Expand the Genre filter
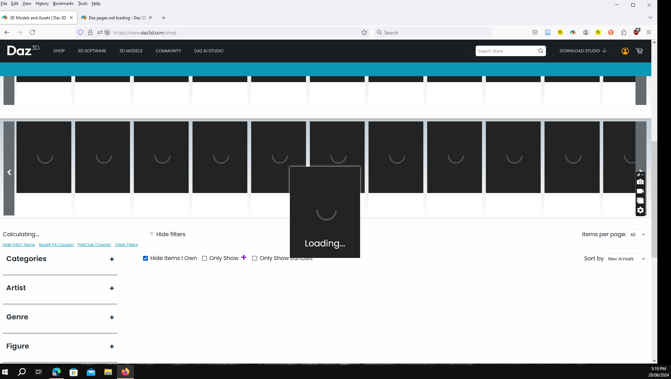Screen dimensions: 671x379 (x=112, y=317)
